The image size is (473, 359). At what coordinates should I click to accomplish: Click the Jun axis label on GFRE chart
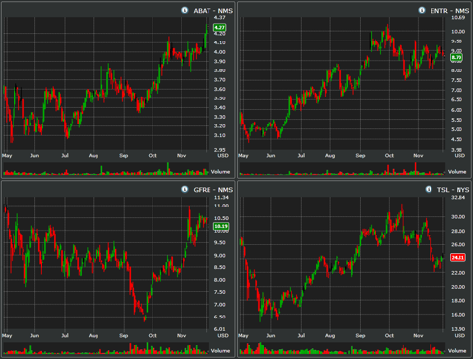pos(35,335)
